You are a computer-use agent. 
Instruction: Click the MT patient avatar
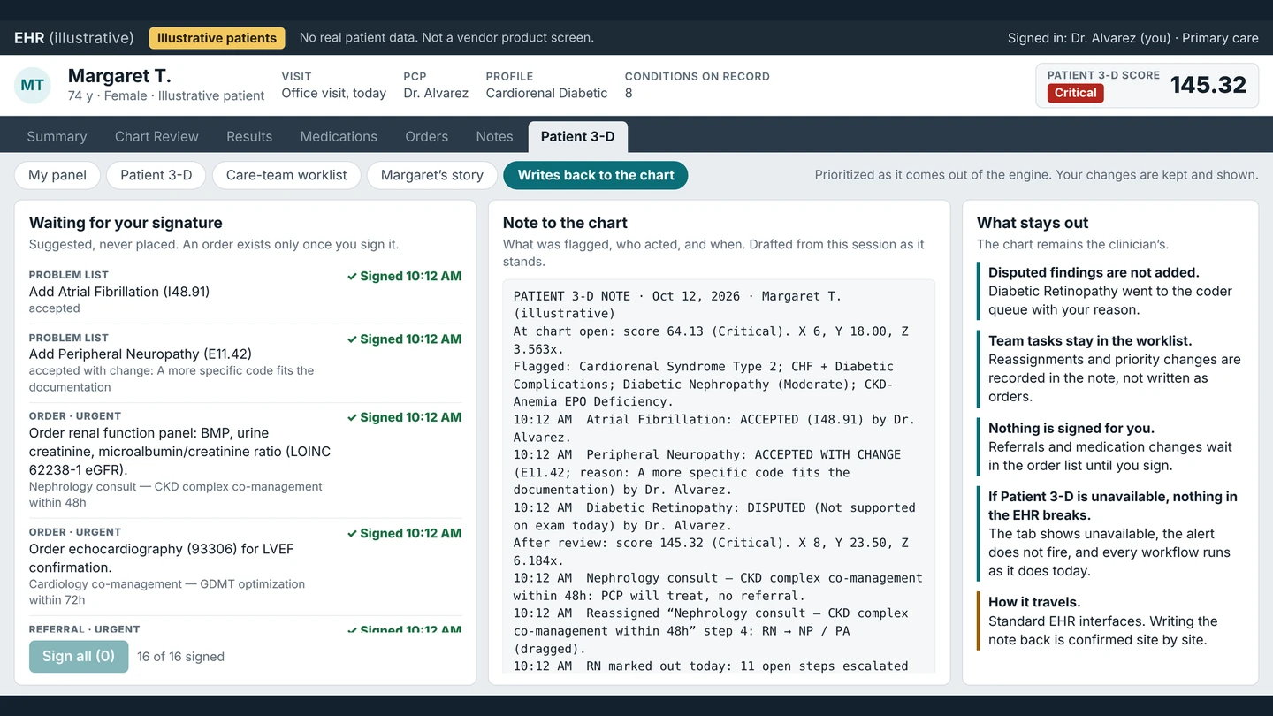[x=33, y=85]
